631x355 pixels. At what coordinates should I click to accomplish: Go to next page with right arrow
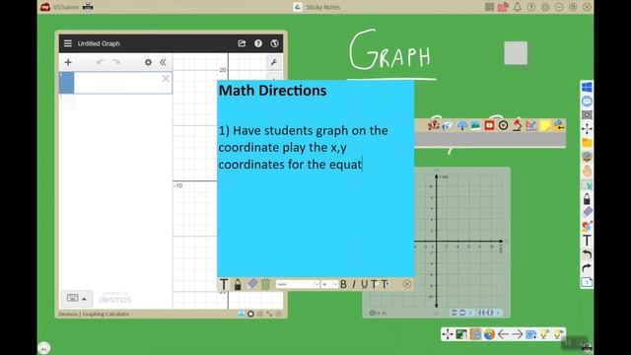pyautogui.click(x=517, y=334)
